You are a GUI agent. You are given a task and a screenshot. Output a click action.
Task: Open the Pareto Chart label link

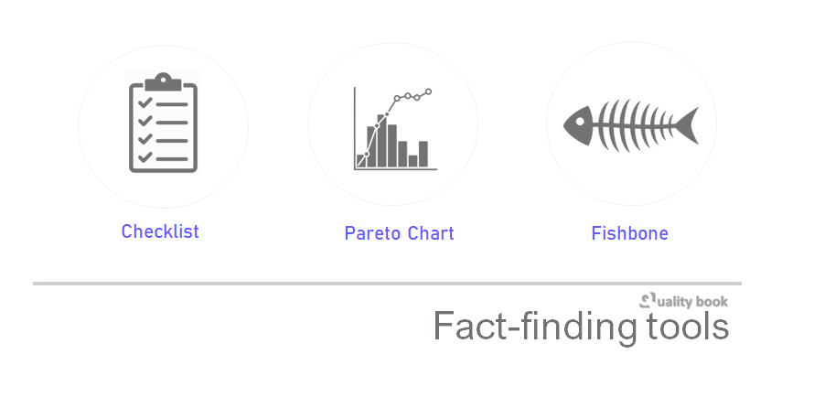pyautogui.click(x=399, y=233)
